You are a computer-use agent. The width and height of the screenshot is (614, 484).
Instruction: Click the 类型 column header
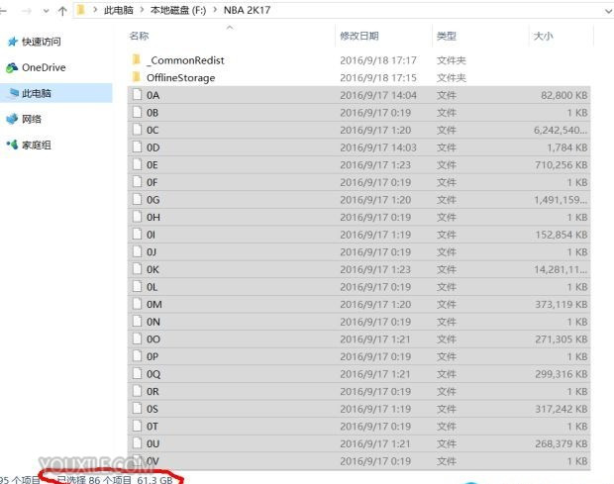click(446, 36)
